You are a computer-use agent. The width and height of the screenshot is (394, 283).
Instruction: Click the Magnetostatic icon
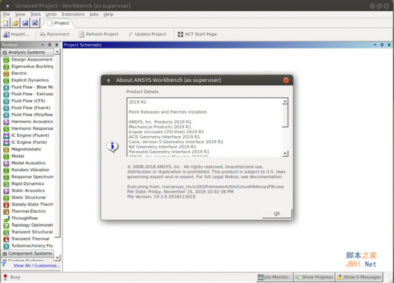pyautogui.click(x=7, y=150)
